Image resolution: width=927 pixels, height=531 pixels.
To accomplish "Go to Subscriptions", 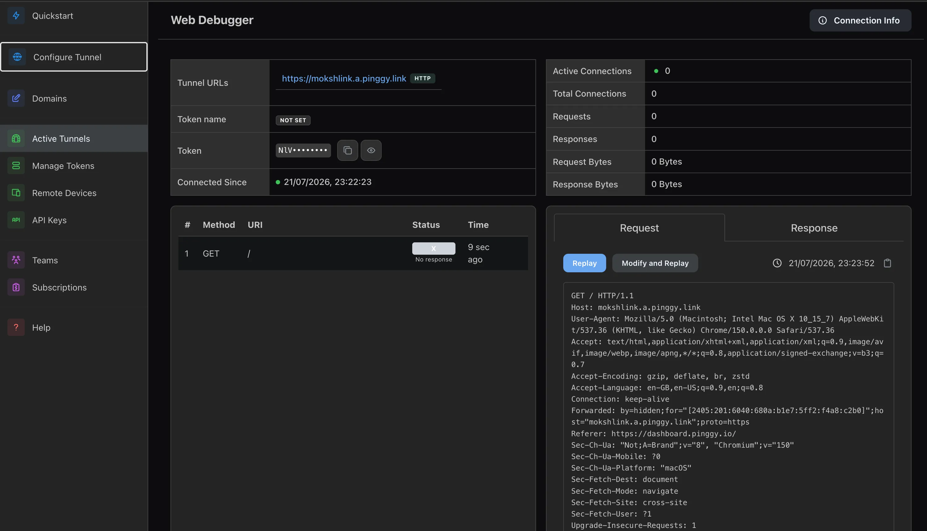I will (74, 287).
